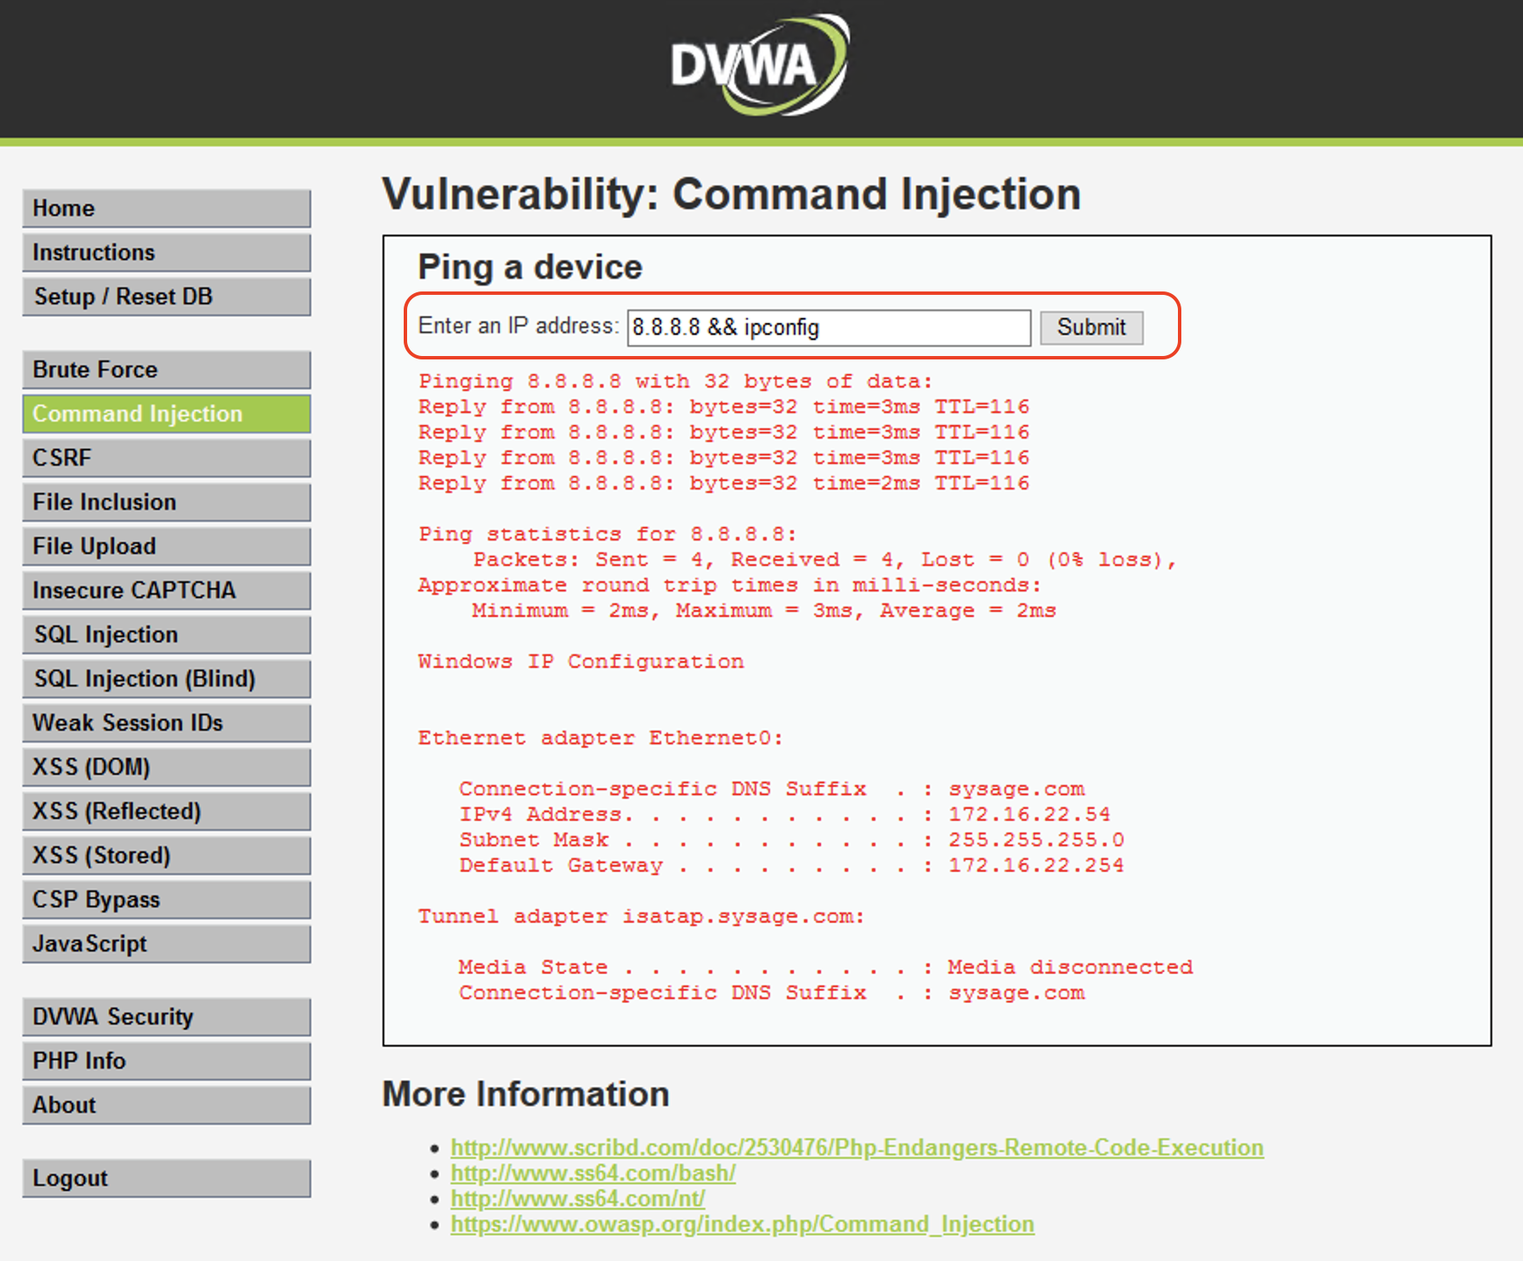Click the reply line with time=2ms
1523x1261 pixels.
(723, 483)
